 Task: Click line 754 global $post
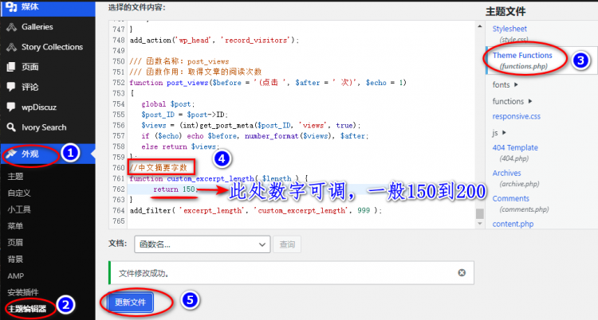[x=168, y=104]
